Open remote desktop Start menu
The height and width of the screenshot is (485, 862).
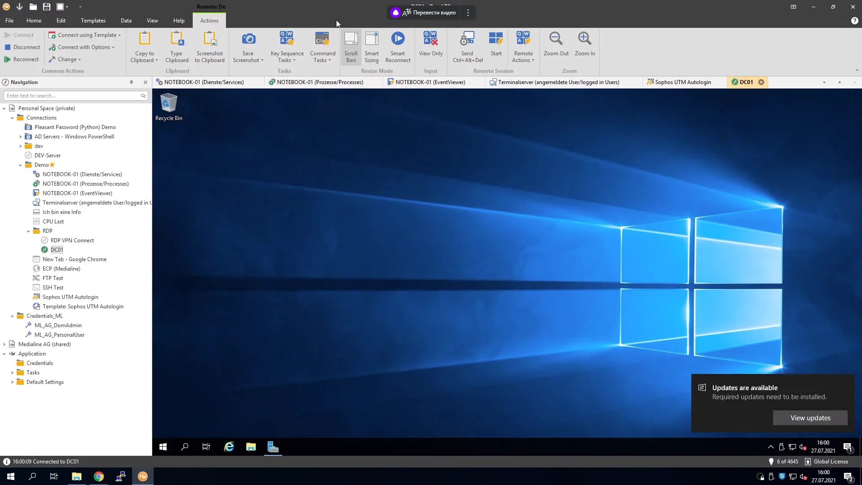(x=163, y=447)
